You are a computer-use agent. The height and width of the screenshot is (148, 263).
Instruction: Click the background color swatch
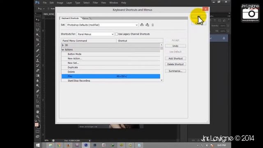(39, 127)
